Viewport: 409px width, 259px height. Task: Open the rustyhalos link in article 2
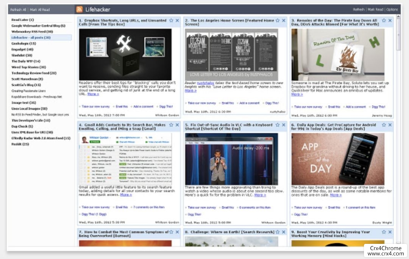tap(206, 83)
